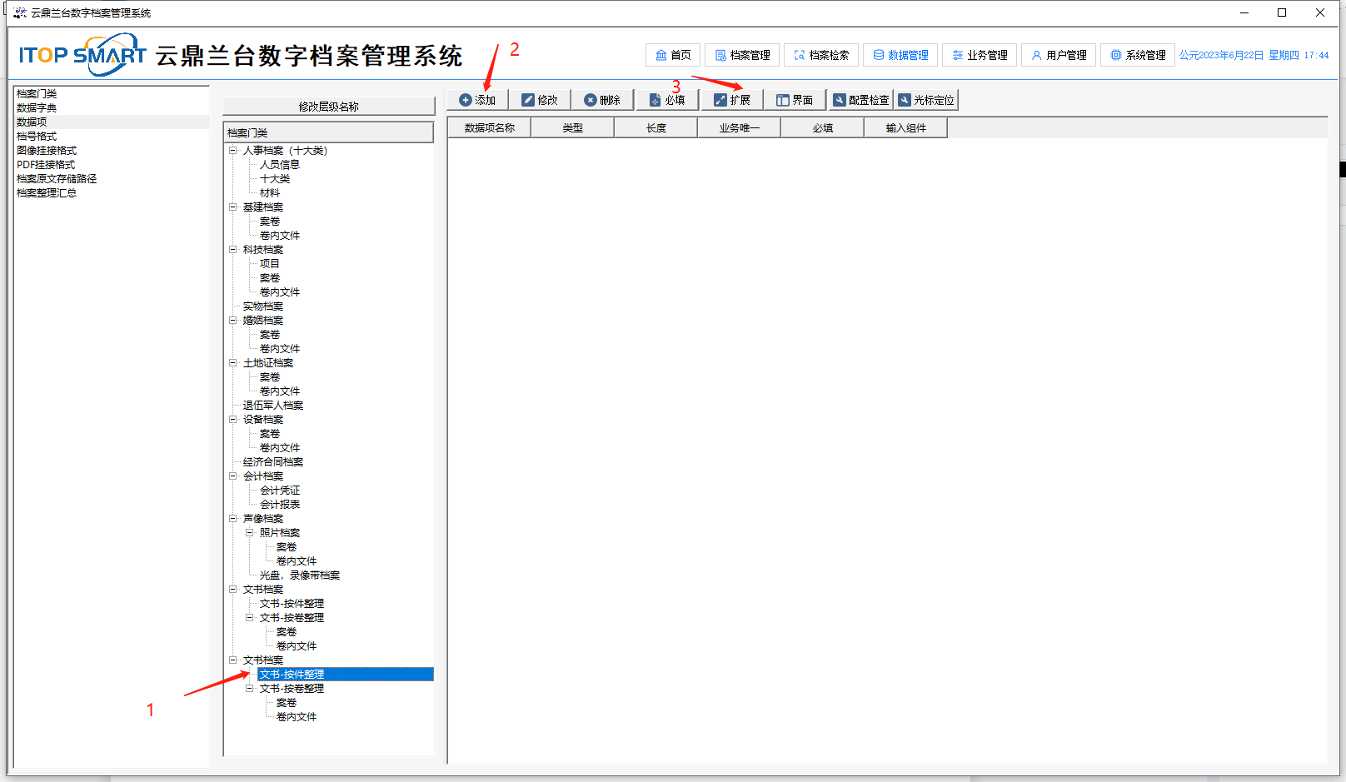Select the 人员信息 tree item

click(x=279, y=165)
